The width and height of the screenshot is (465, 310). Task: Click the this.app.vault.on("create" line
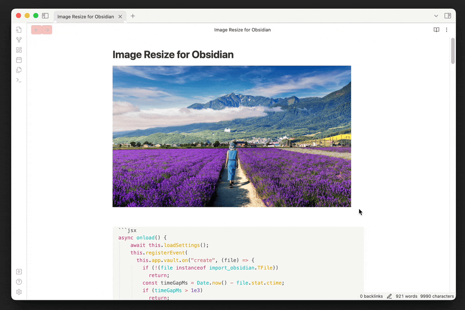point(195,260)
